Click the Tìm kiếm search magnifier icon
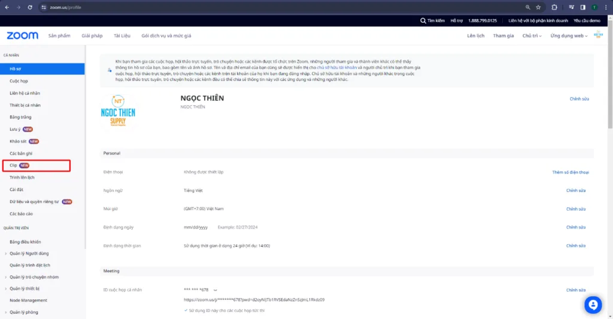The width and height of the screenshot is (613, 319). tap(423, 20)
